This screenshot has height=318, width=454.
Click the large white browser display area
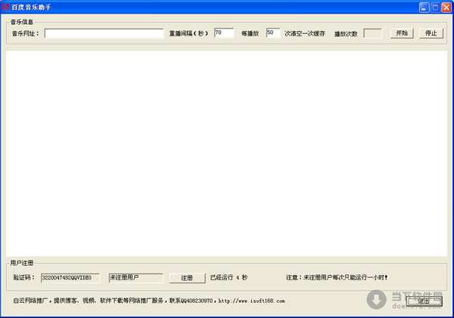point(227,153)
